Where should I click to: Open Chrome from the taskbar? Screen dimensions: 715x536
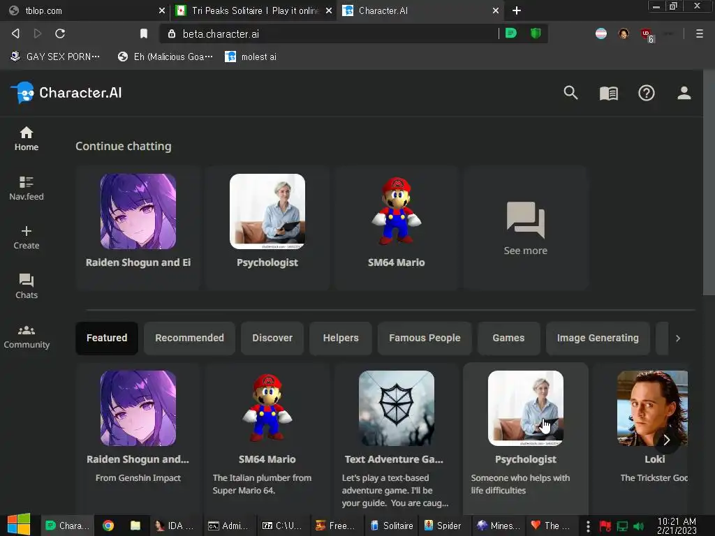[x=108, y=526]
